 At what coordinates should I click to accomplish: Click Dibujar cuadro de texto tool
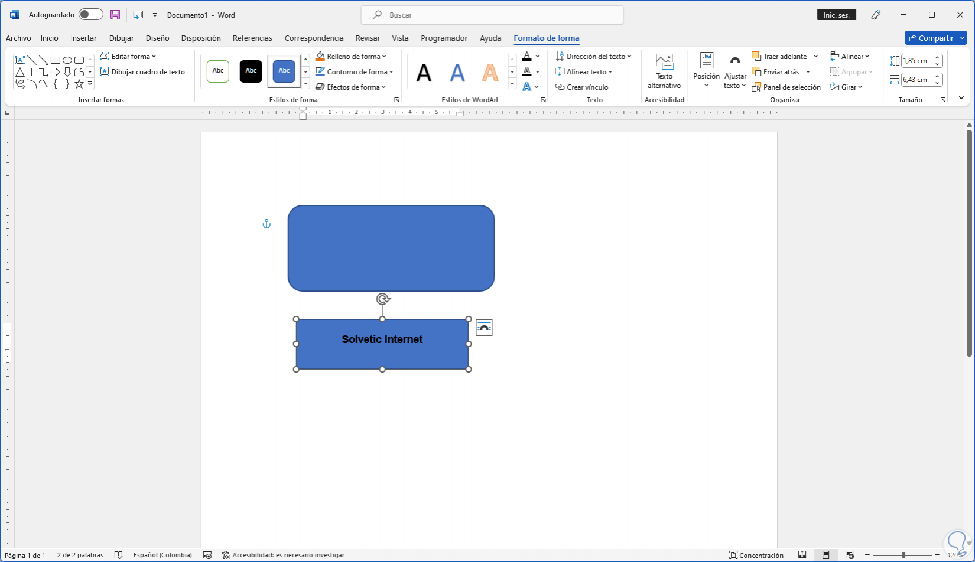[x=142, y=72]
